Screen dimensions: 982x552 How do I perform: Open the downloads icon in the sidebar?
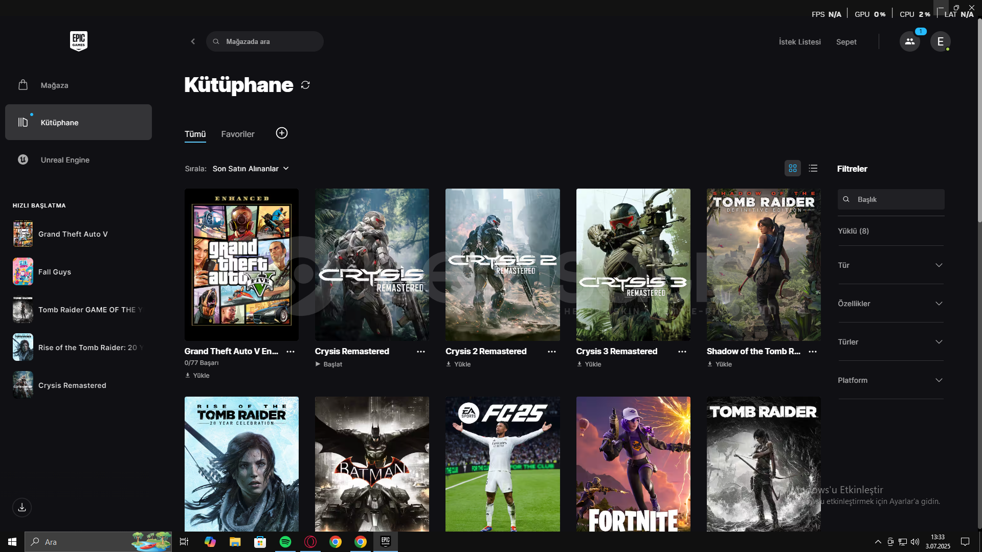click(22, 508)
